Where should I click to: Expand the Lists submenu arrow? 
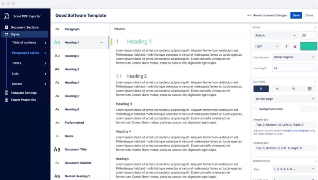(x=45, y=74)
